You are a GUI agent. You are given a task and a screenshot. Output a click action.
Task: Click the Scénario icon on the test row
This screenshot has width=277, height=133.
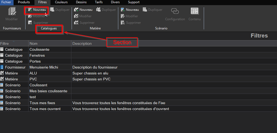2,97
